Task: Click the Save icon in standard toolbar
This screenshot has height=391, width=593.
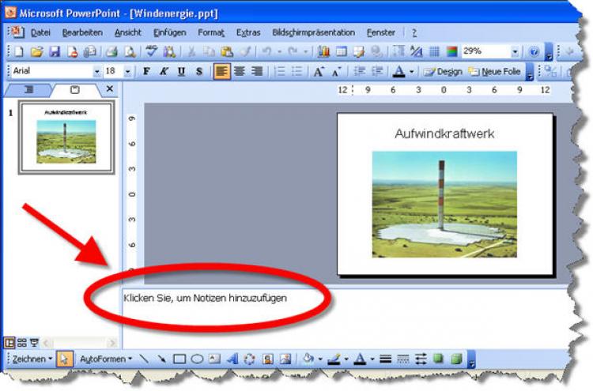Action: (55, 52)
